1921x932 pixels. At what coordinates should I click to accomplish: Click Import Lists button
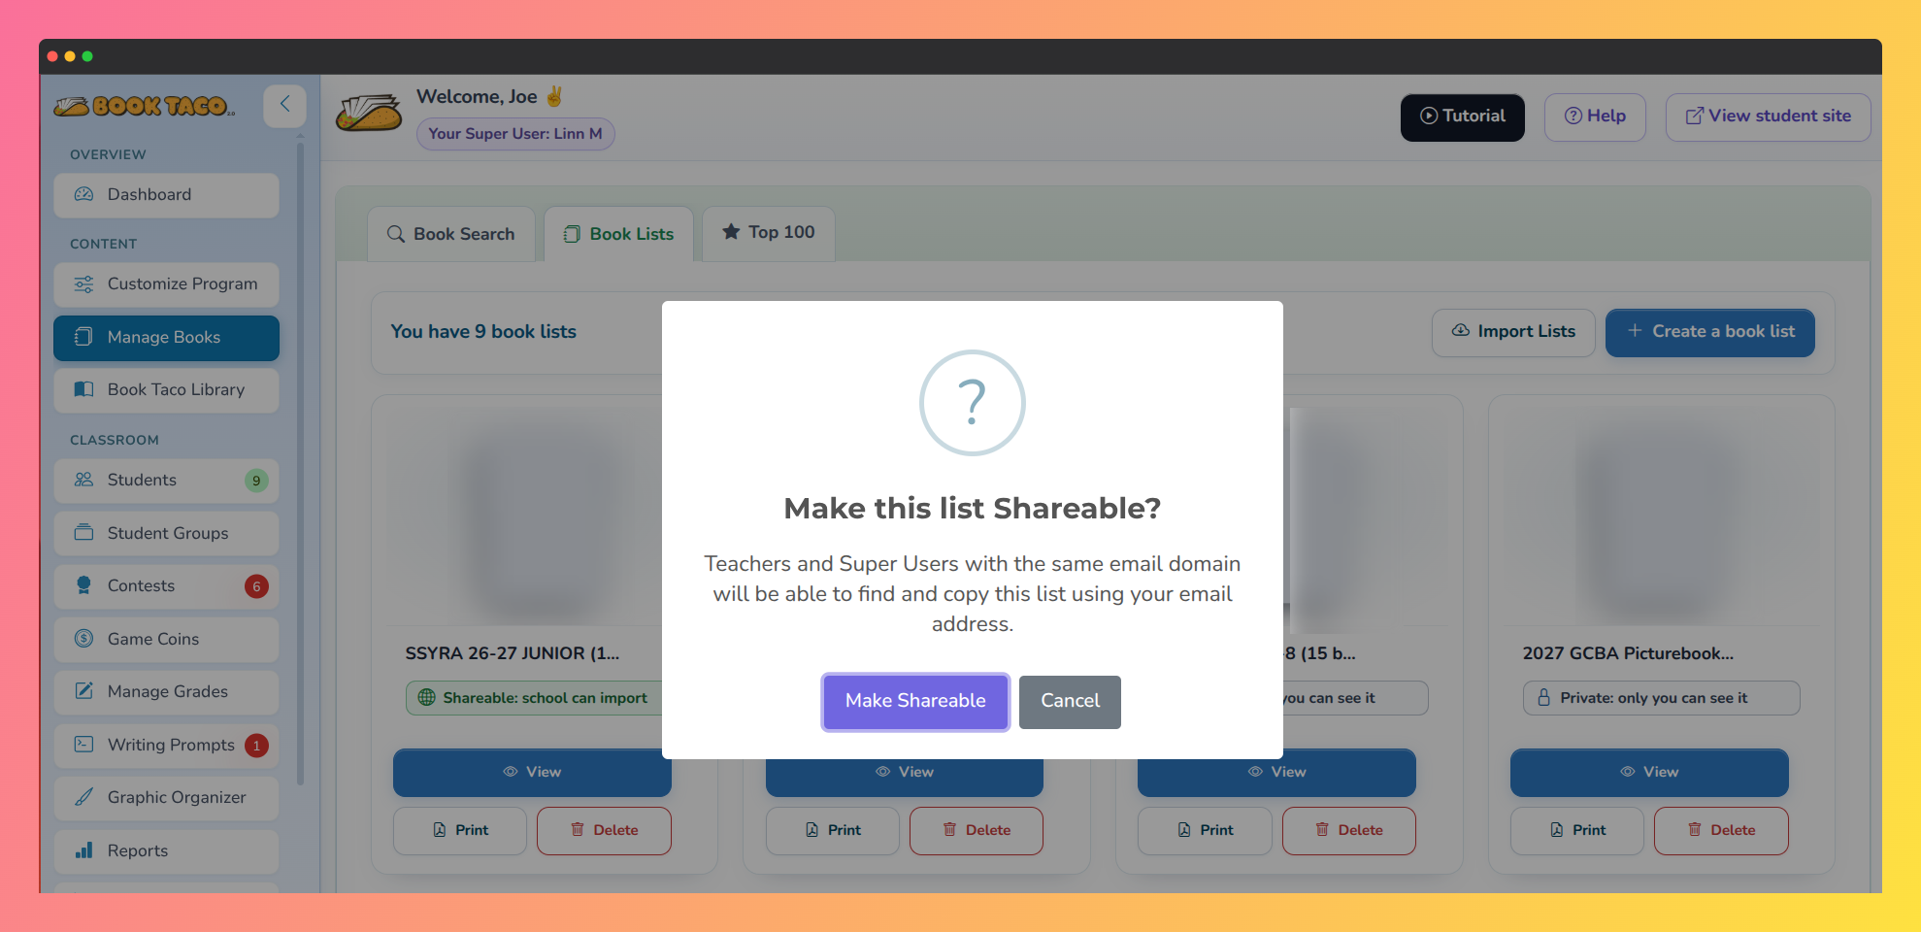click(1513, 332)
